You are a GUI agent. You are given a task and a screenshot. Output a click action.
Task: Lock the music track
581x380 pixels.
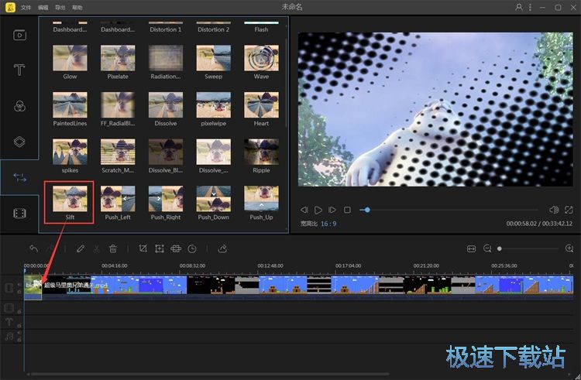click(19, 339)
